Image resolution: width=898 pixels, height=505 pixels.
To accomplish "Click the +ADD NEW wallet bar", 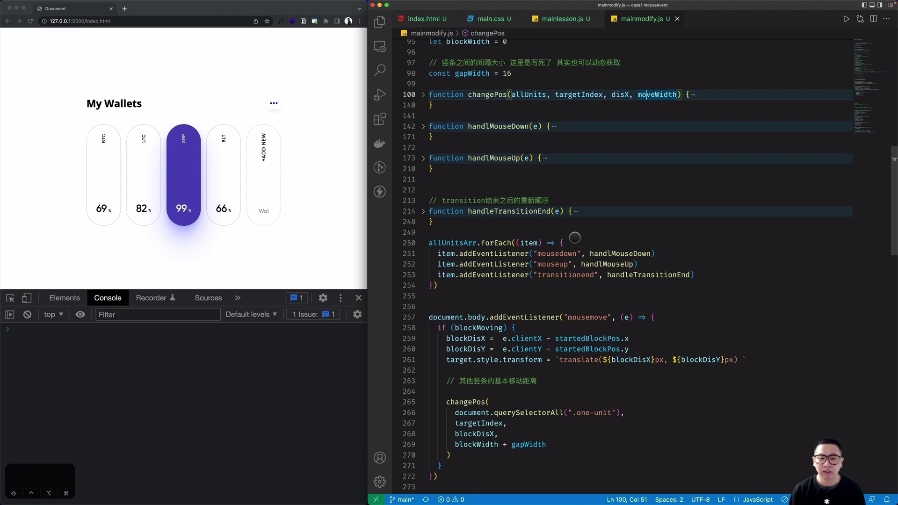I will pyautogui.click(x=263, y=175).
